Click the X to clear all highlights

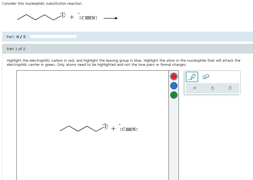pyautogui.click(x=195, y=88)
